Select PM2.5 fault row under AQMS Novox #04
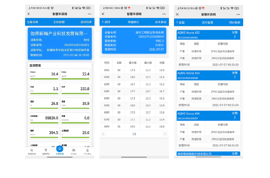This screenshot has height=178, width=270. click(208, 132)
